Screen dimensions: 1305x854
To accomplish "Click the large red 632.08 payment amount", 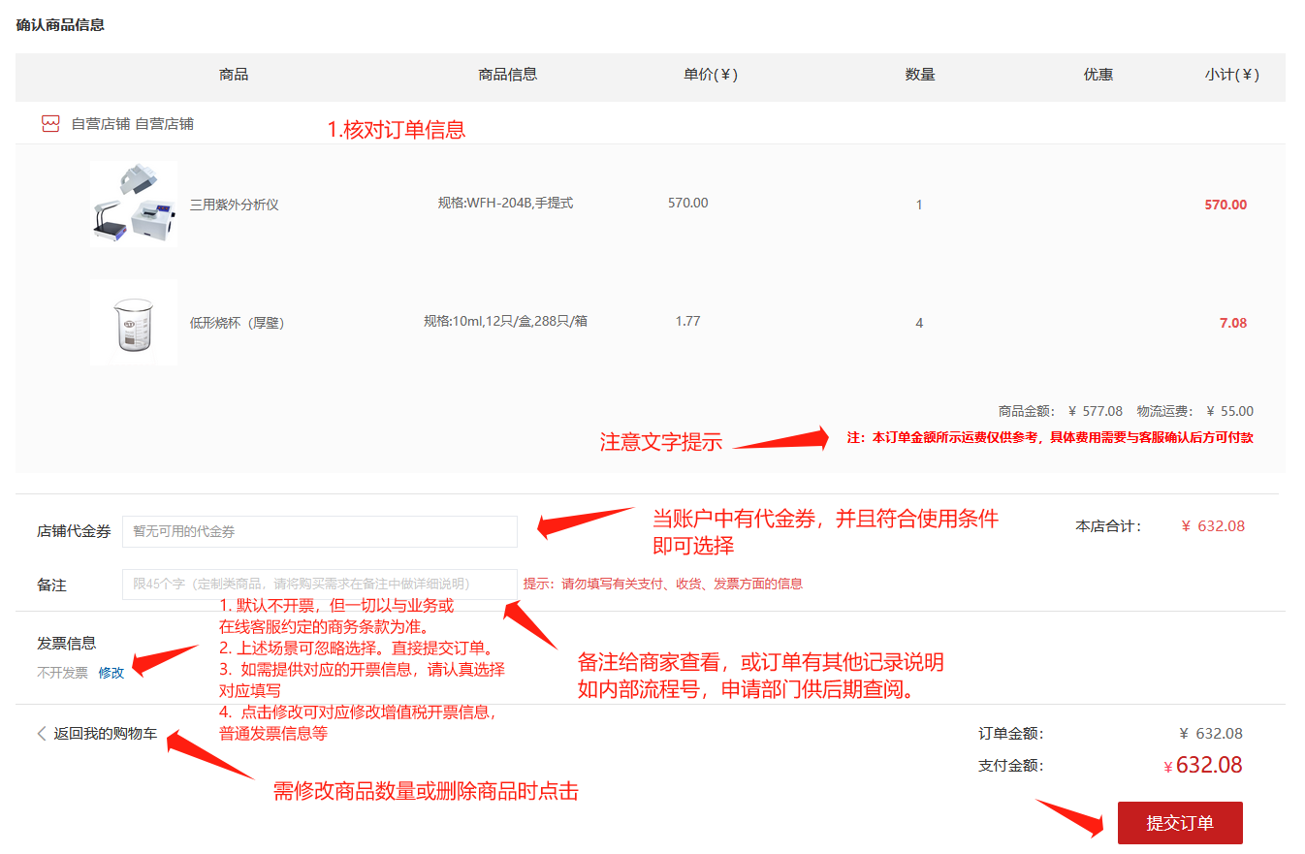I will point(1208,765).
